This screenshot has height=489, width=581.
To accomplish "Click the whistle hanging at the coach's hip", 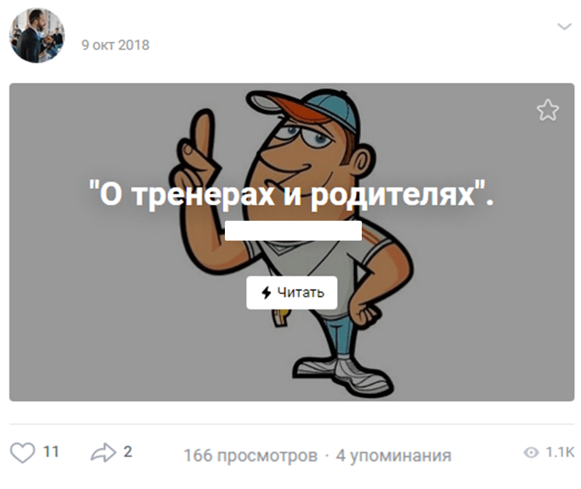I will click(280, 318).
